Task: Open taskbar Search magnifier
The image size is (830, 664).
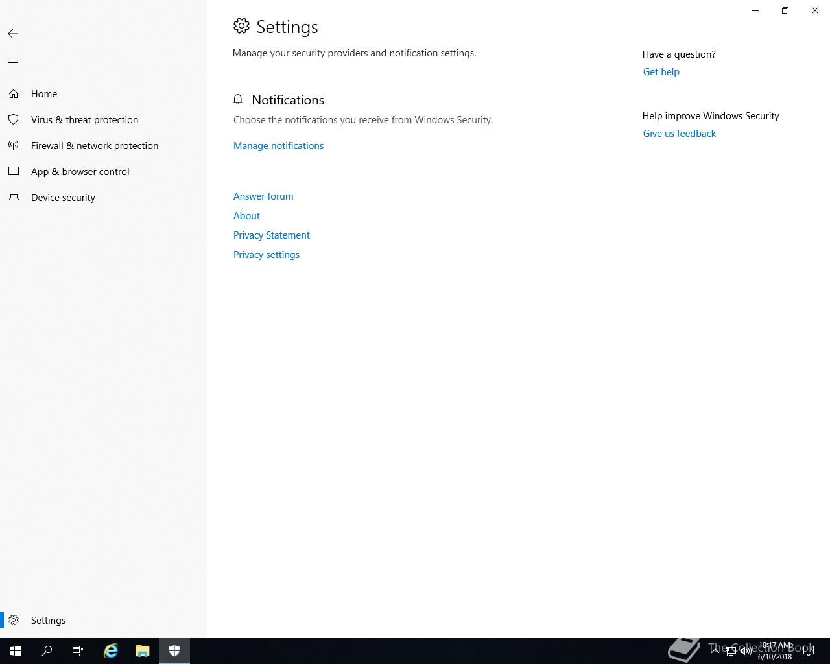Action: [x=47, y=651]
